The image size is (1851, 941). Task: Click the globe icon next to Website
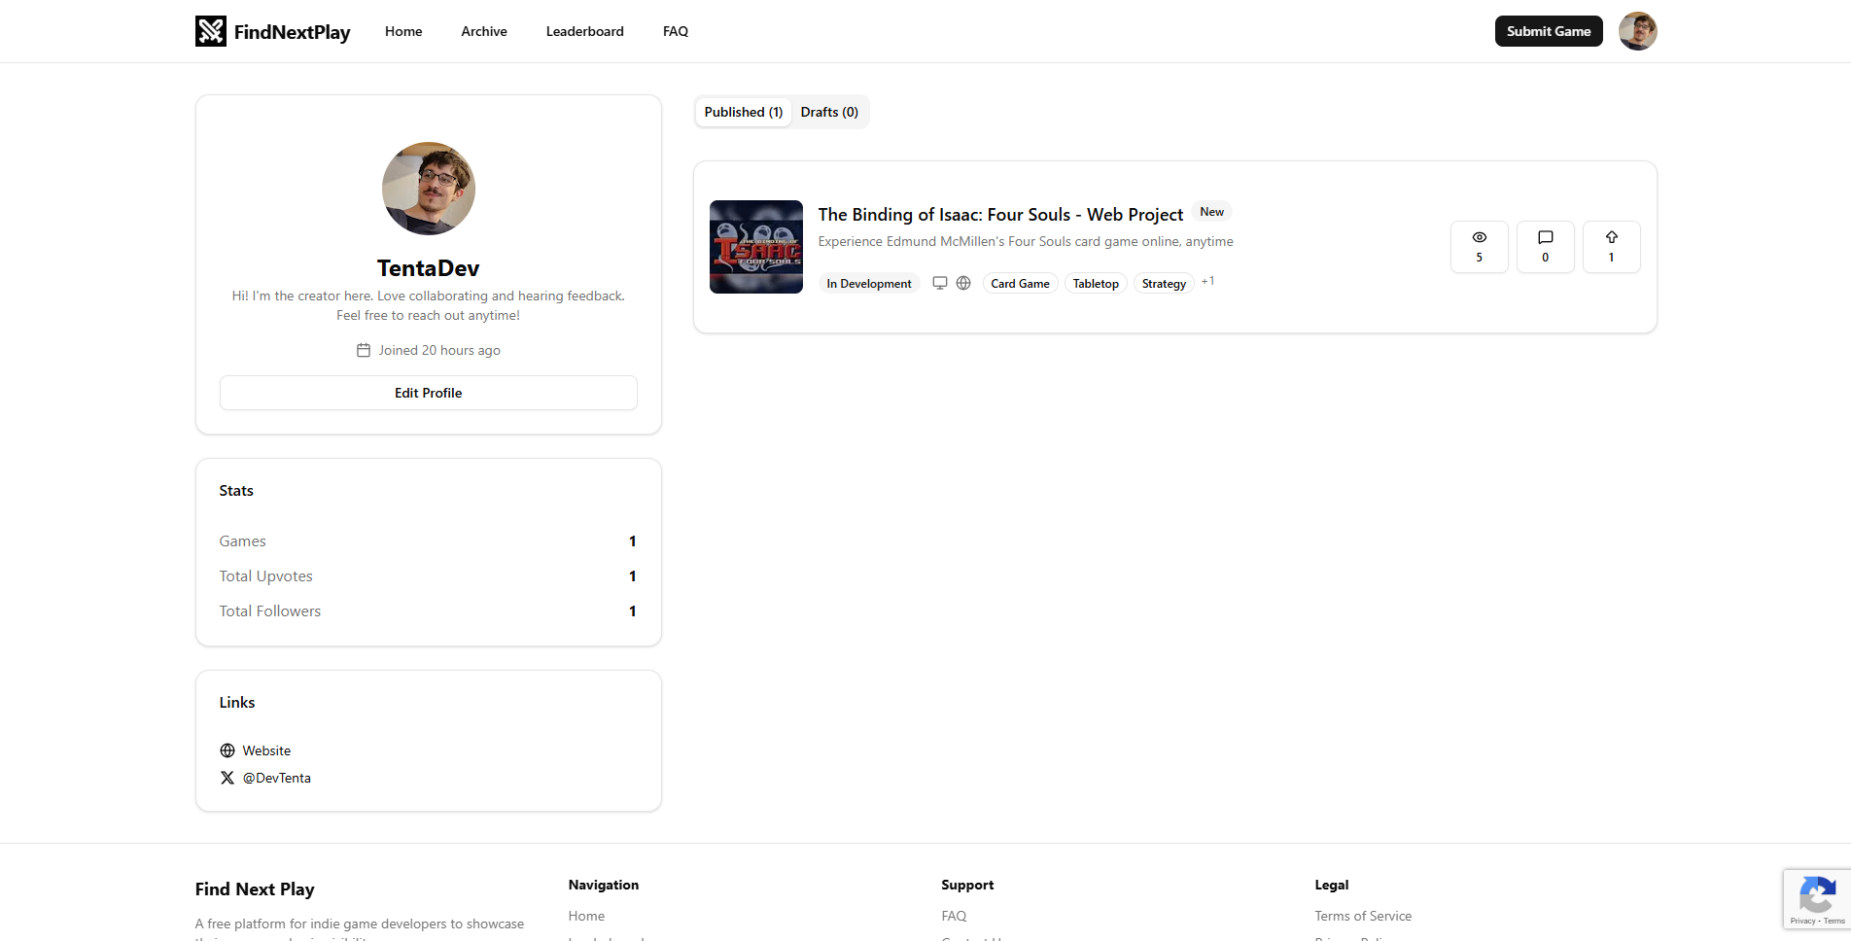coord(227,750)
